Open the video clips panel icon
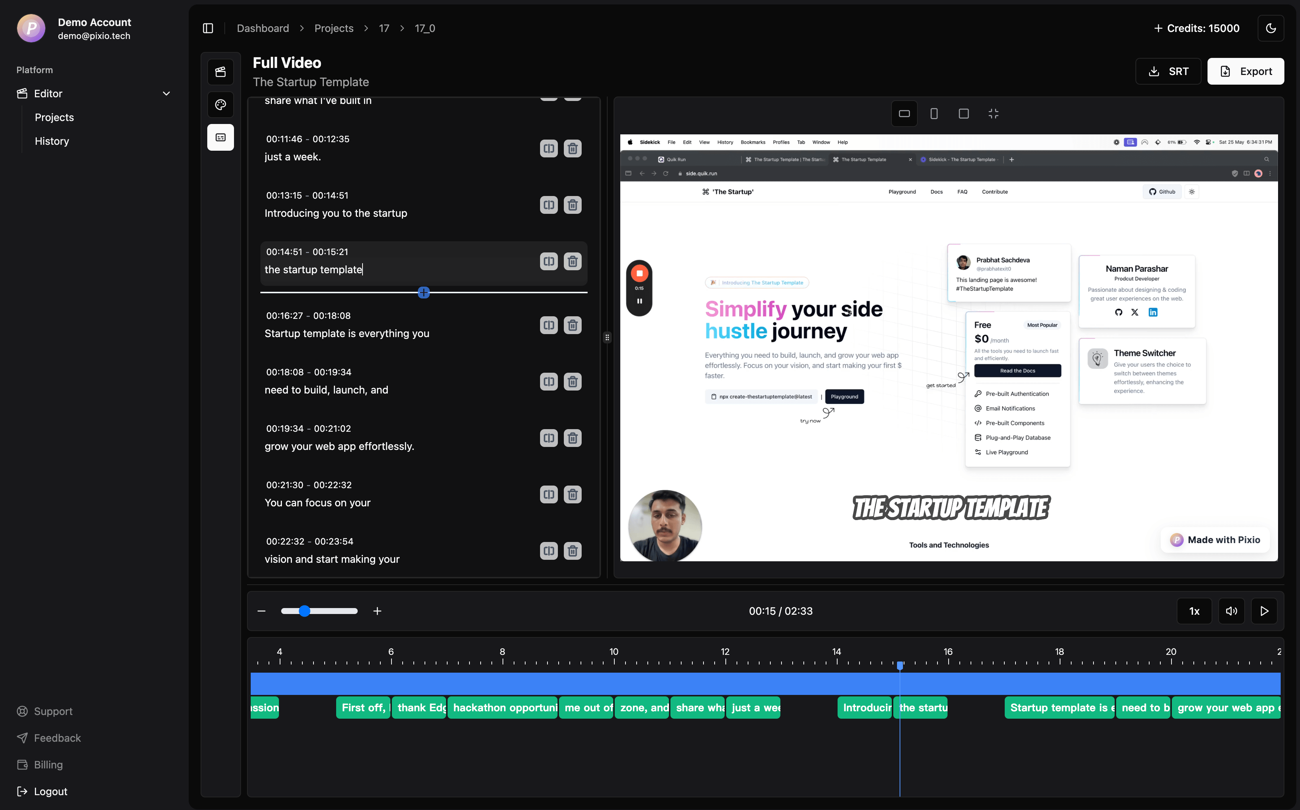Image resolution: width=1300 pixels, height=810 pixels. (221, 72)
